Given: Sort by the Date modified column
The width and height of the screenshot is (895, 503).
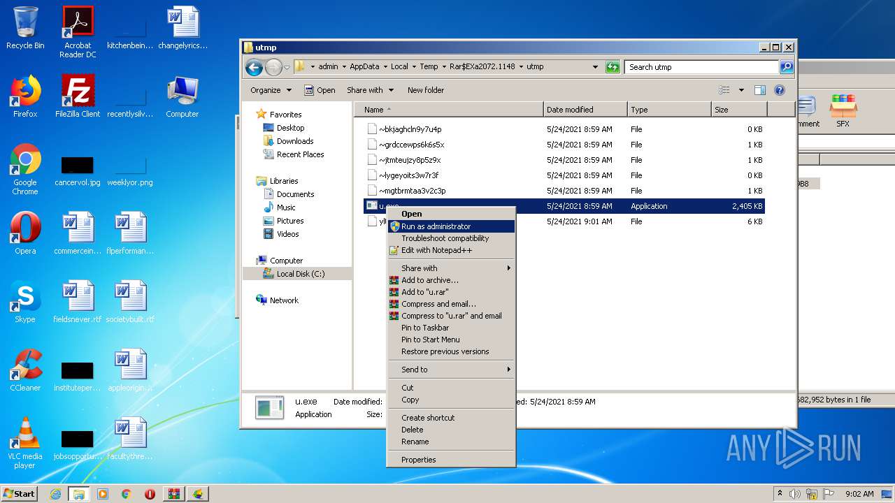Looking at the screenshot, I should click(585, 110).
